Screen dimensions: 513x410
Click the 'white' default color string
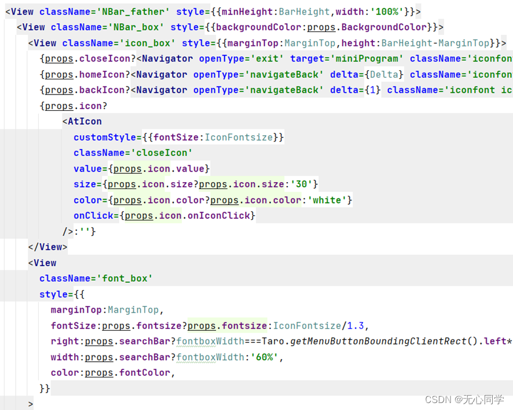coord(327,200)
